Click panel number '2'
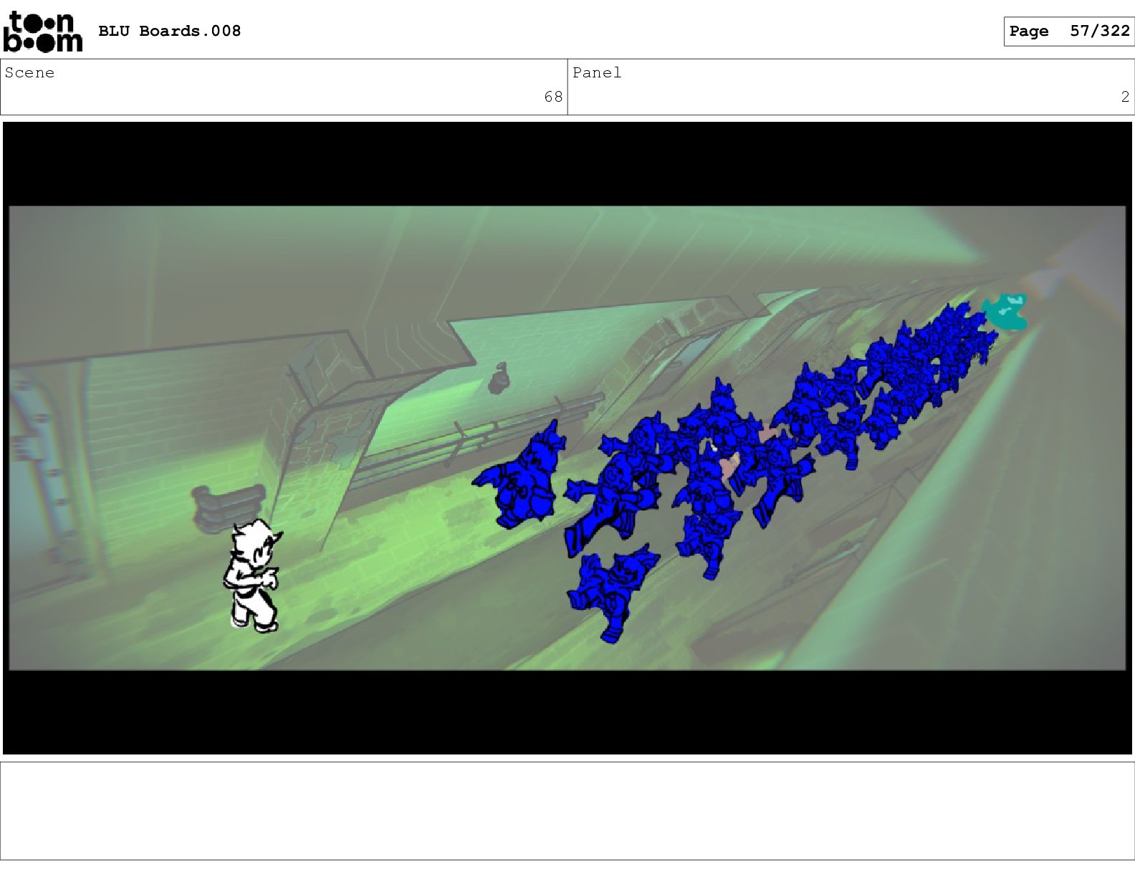1135x877 pixels. coord(1125,97)
